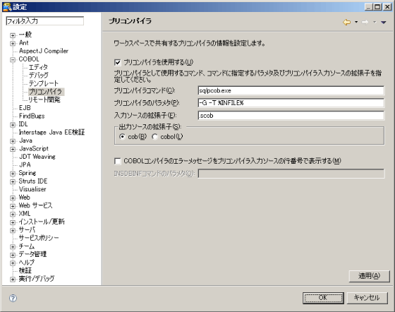Expand the IDL tree node
395x312 pixels.
point(13,125)
